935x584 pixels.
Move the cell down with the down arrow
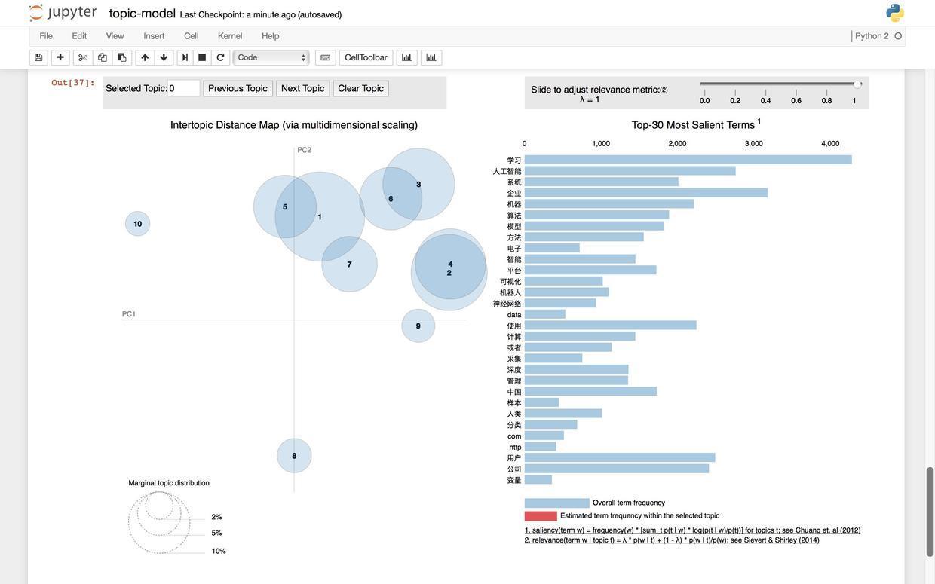[x=164, y=57]
